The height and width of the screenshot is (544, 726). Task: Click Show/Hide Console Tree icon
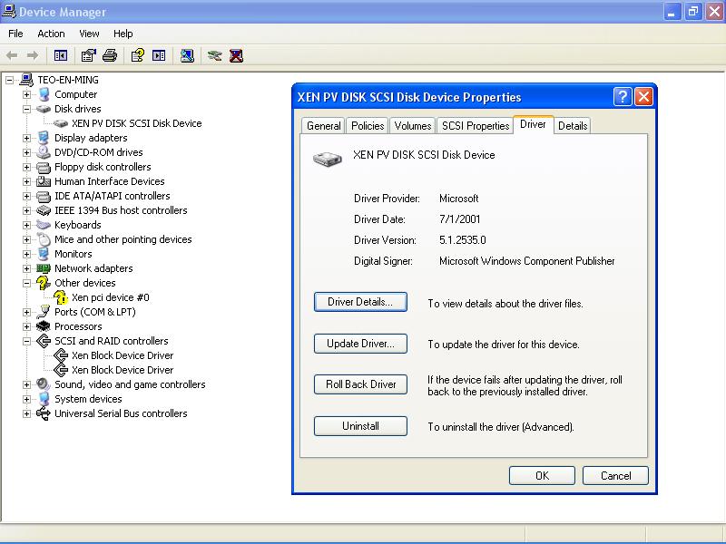coord(61,55)
